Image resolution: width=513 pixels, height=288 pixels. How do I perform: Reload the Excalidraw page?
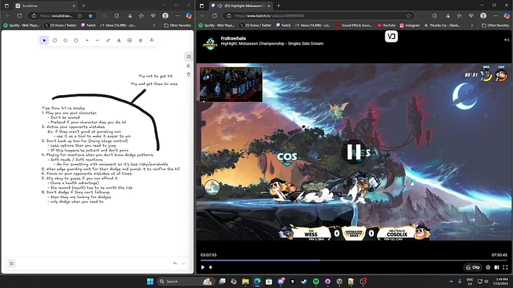click(19, 16)
